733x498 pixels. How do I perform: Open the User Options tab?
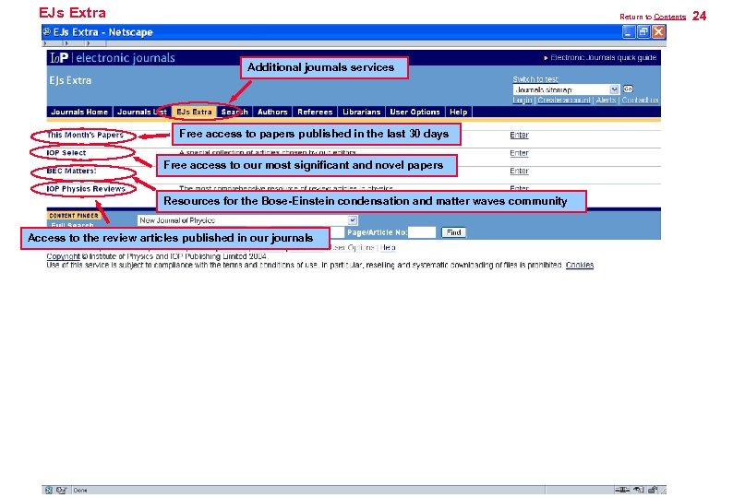pyautogui.click(x=415, y=113)
